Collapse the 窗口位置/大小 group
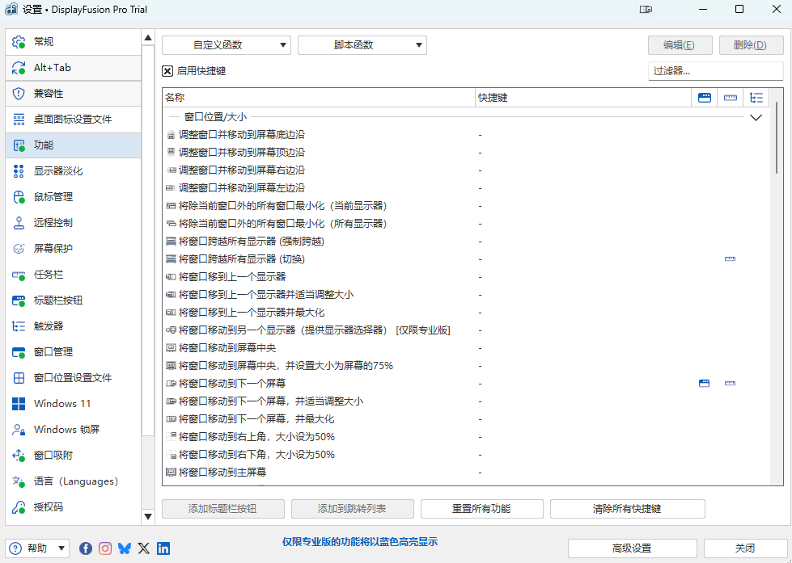This screenshot has width=792, height=563. (x=756, y=117)
